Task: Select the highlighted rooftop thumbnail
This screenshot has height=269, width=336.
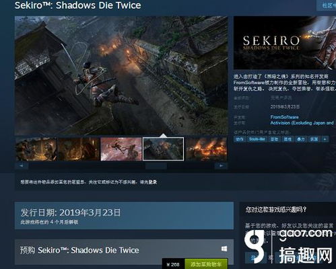Action: coord(164,149)
